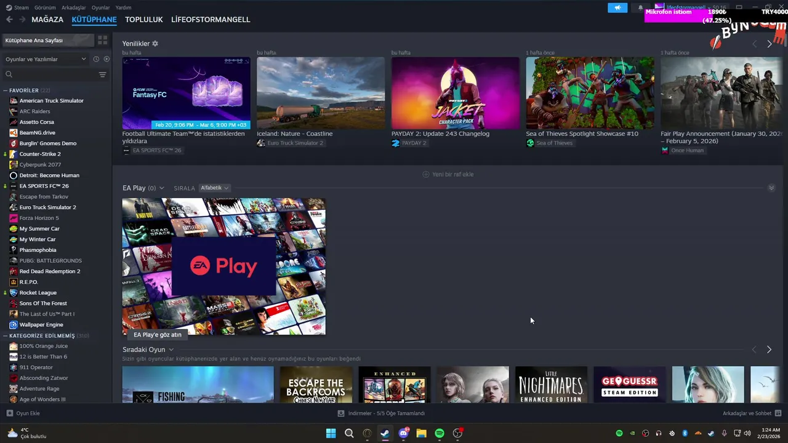The height and width of the screenshot is (443, 788).
Task: Select Rocket League in library list
Action: click(38, 293)
